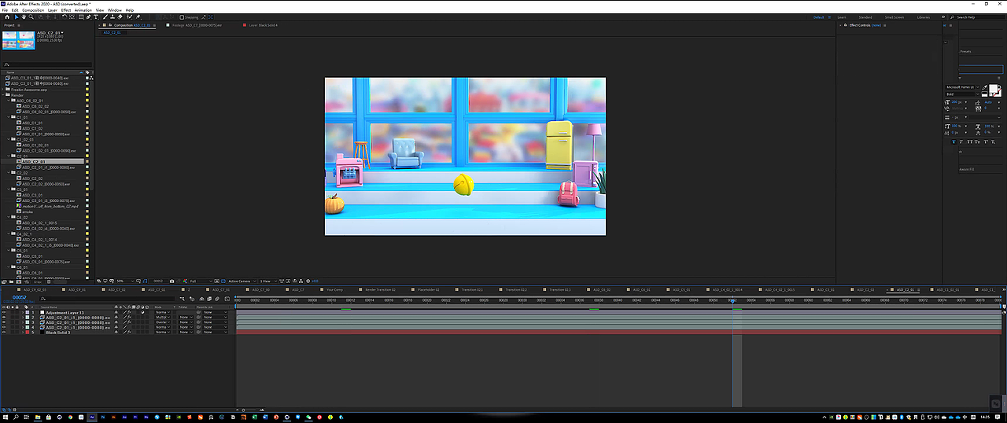Select the Pen tool

[x=88, y=17]
